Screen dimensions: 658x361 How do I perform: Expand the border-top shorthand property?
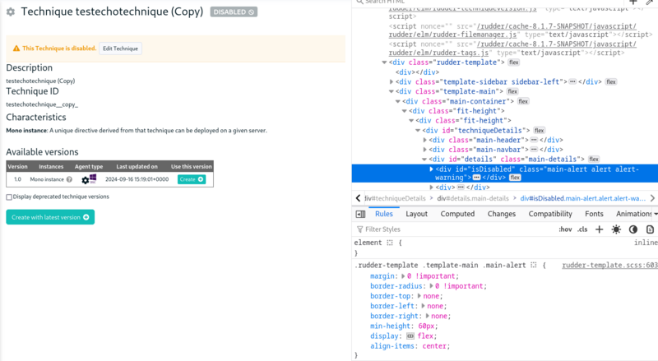tap(419, 296)
